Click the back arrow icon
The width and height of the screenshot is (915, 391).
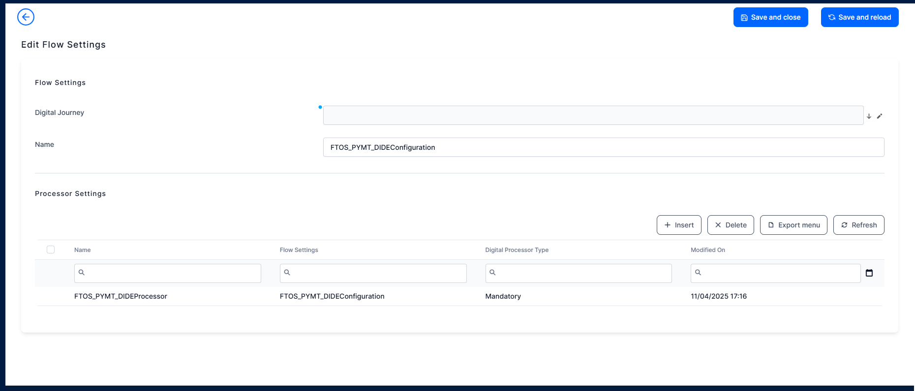click(x=26, y=17)
